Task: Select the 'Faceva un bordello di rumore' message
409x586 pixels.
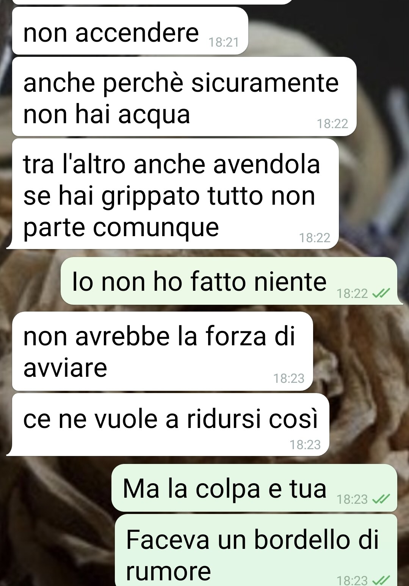Action: point(256,550)
